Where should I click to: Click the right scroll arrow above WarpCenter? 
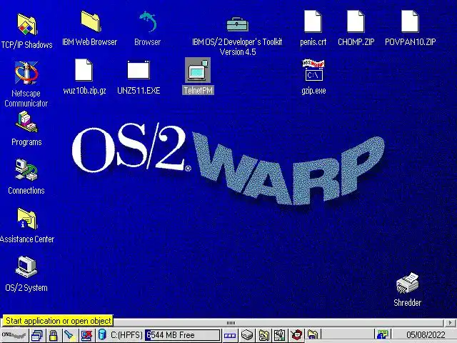pos(450,322)
